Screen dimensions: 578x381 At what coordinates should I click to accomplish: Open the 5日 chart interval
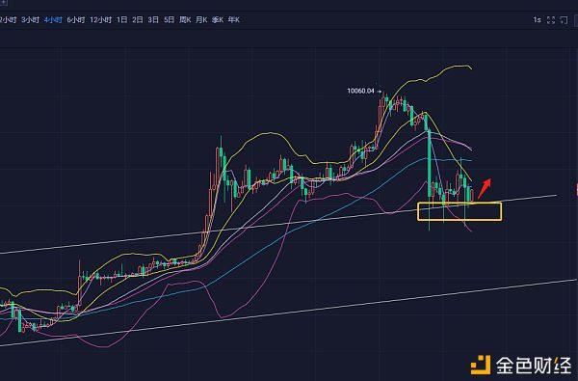tap(170, 20)
